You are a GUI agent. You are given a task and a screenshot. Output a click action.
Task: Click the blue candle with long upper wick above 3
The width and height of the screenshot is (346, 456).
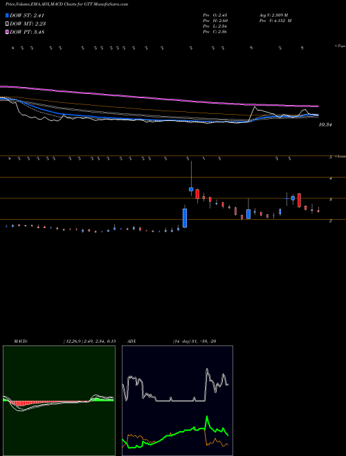tap(191, 189)
